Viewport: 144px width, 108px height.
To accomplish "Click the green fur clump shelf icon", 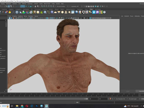I will 41,12.
